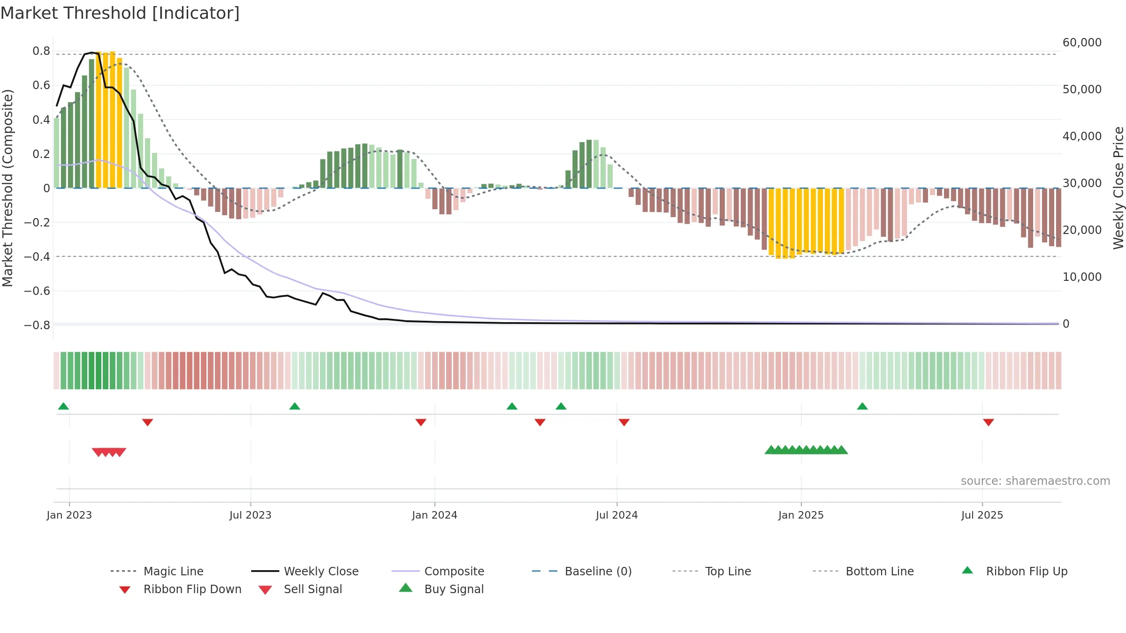This screenshot has width=1126, height=633.
Task: Click the 30,000 right-axis tick label
Action: click(x=1082, y=183)
